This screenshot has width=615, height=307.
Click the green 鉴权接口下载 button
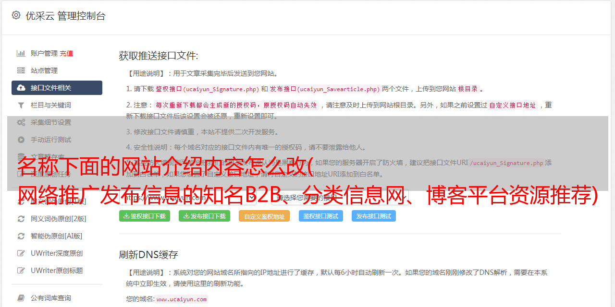tap(145, 216)
